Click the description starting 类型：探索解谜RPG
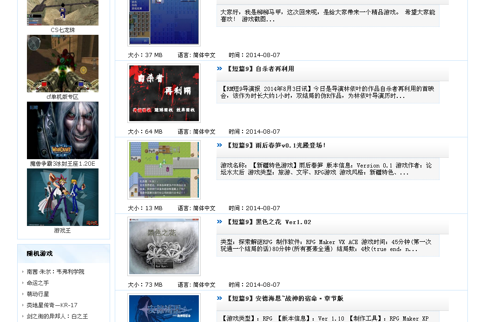The width and height of the screenshot is (486, 322). 328,245
